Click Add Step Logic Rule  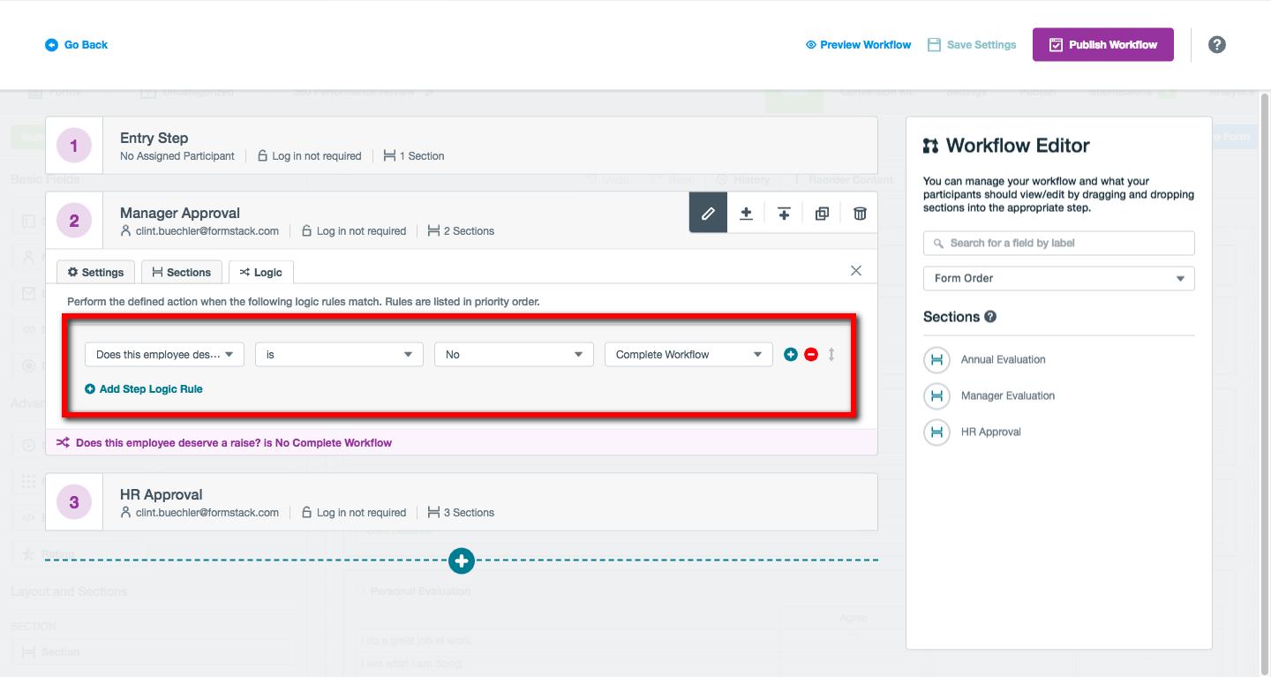[144, 387]
